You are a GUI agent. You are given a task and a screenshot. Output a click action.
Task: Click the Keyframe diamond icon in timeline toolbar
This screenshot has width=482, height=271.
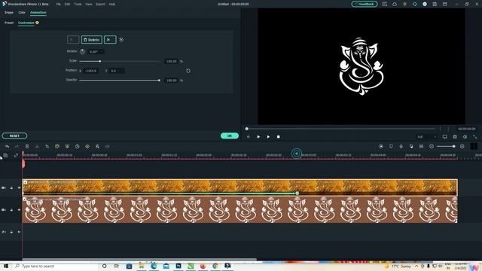(87, 147)
